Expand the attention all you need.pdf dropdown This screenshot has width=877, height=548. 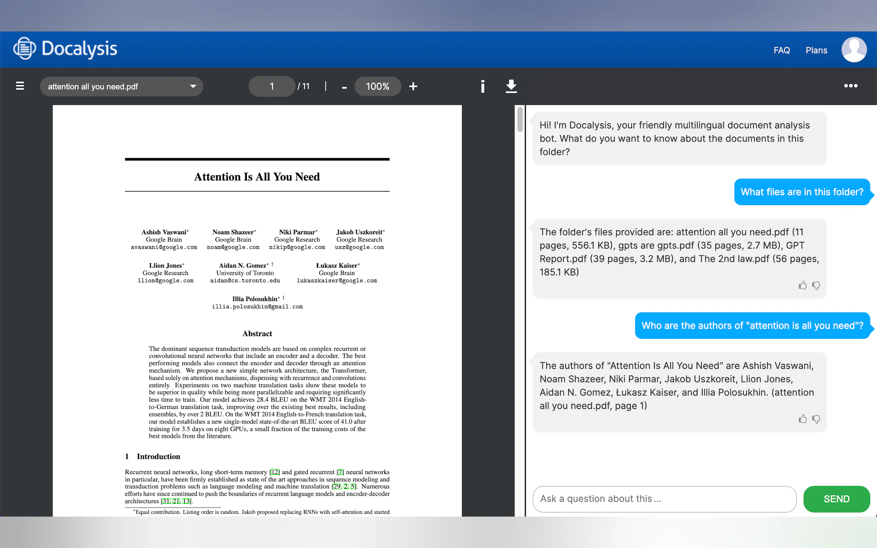(193, 86)
